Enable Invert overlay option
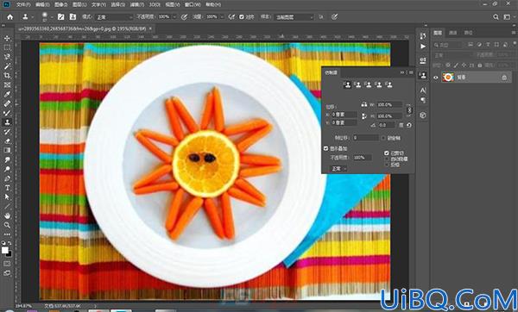Screen dimensions: 518x312 pyautogui.click(x=387, y=165)
